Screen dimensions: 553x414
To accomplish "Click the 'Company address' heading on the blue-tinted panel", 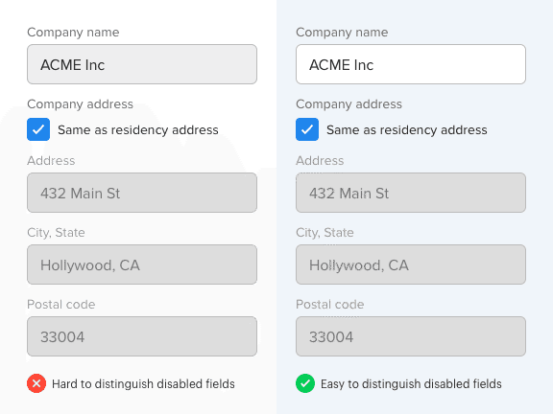I will click(349, 104).
